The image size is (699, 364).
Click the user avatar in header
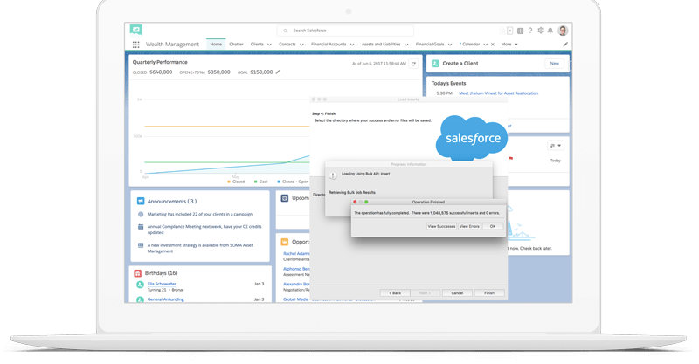point(563,31)
